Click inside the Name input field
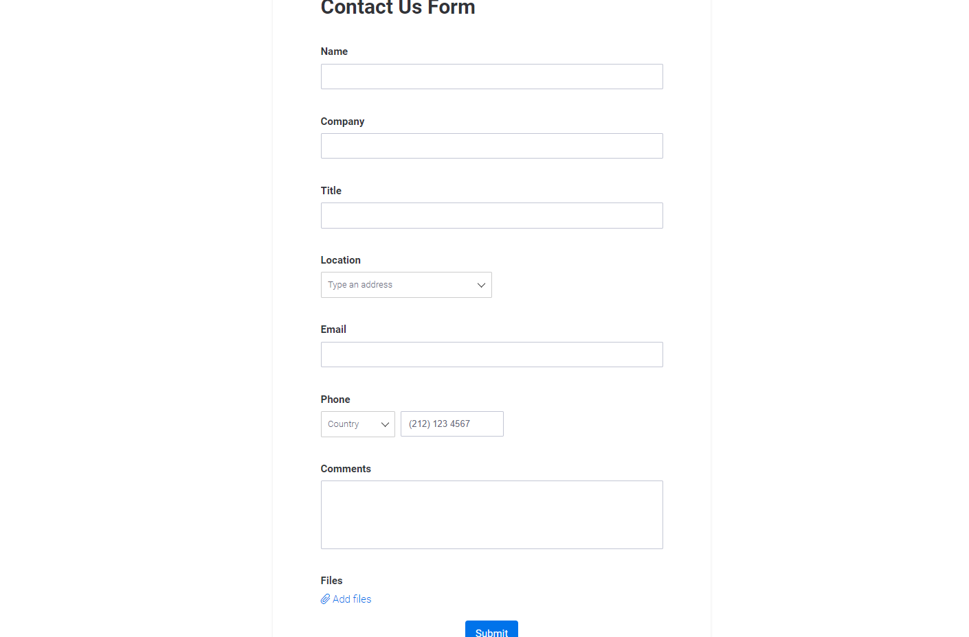This screenshot has width=969, height=637. tap(491, 76)
